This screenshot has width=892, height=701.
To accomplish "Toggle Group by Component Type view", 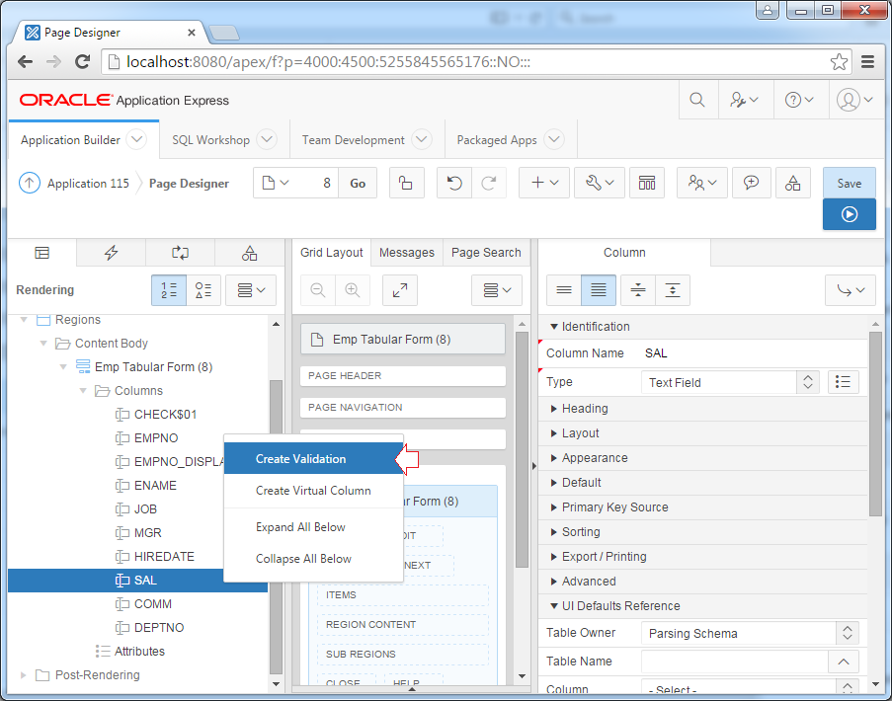I will tap(203, 290).
